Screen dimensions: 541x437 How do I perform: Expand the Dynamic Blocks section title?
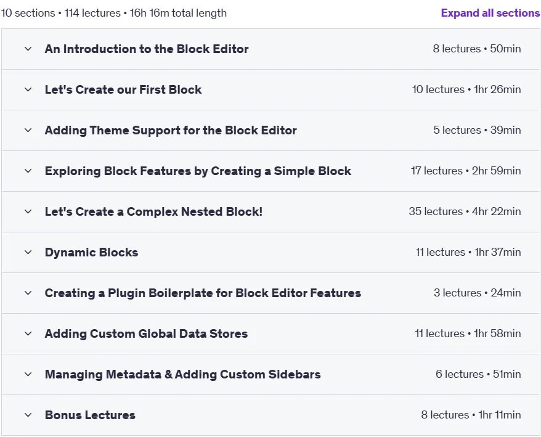pos(91,252)
